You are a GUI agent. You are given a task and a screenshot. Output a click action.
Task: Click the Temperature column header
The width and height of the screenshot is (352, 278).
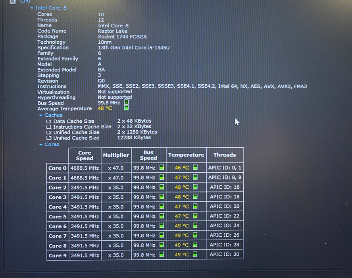tap(186, 155)
